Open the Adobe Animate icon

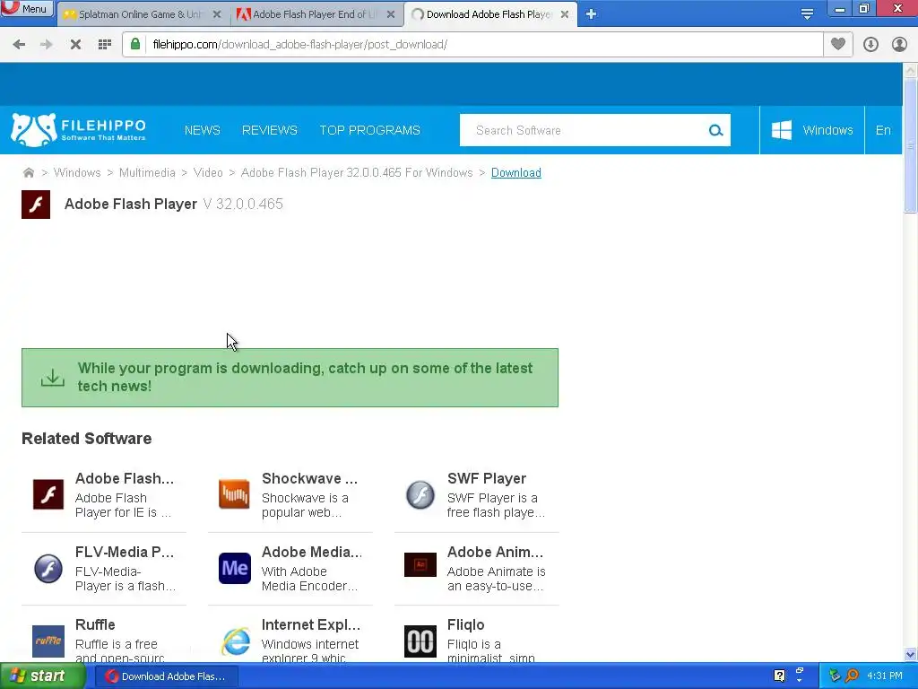click(420, 565)
